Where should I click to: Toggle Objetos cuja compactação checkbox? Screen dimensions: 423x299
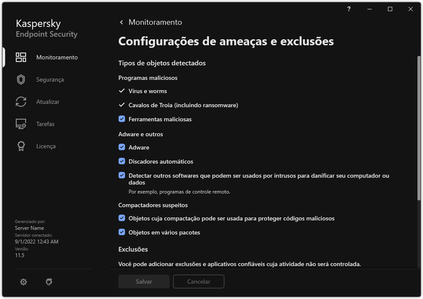click(122, 218)
